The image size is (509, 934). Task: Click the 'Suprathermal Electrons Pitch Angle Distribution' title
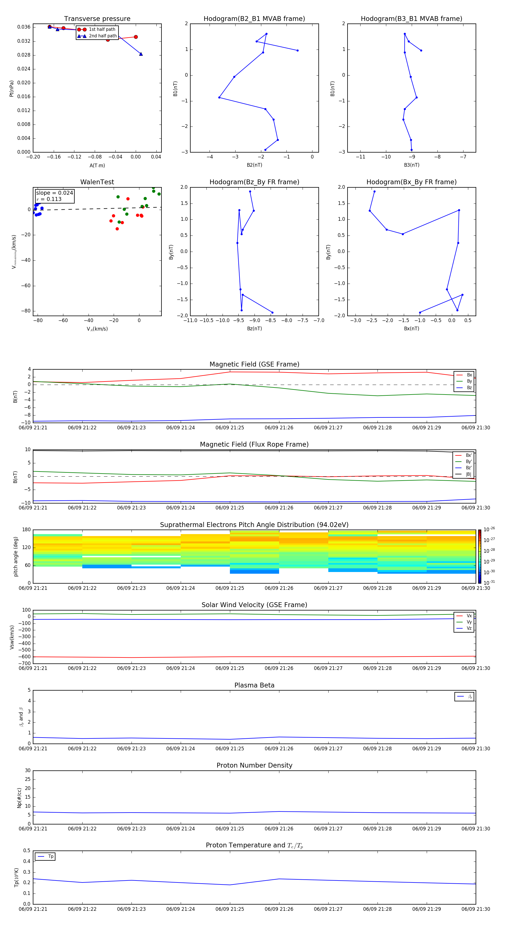click(254, 525)
